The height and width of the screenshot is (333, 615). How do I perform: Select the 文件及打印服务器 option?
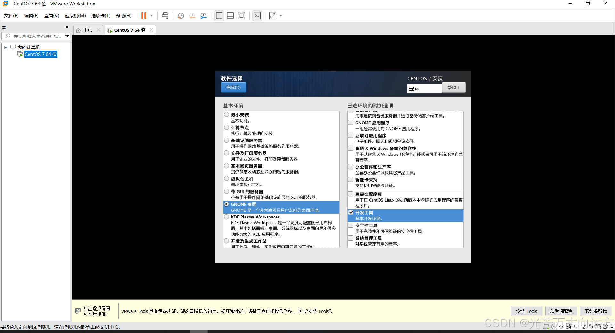click(226, 153)
